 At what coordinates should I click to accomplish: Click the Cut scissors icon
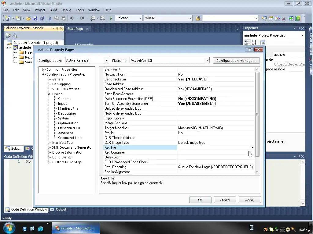coord(50,18)
